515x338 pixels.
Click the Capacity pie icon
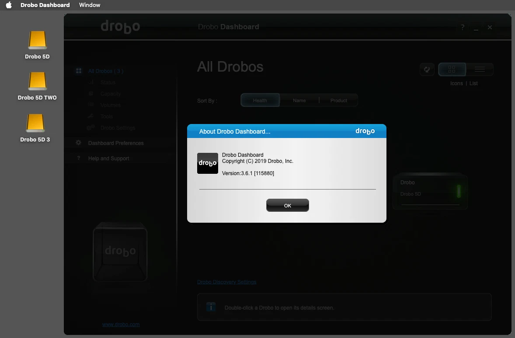(x=91, y=93)
